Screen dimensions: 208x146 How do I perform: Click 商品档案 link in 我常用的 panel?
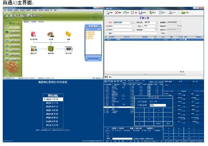click(x=91, y=34)
